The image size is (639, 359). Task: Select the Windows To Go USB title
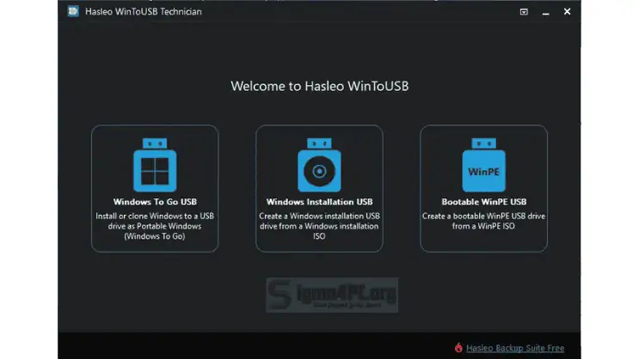[155, 202]
